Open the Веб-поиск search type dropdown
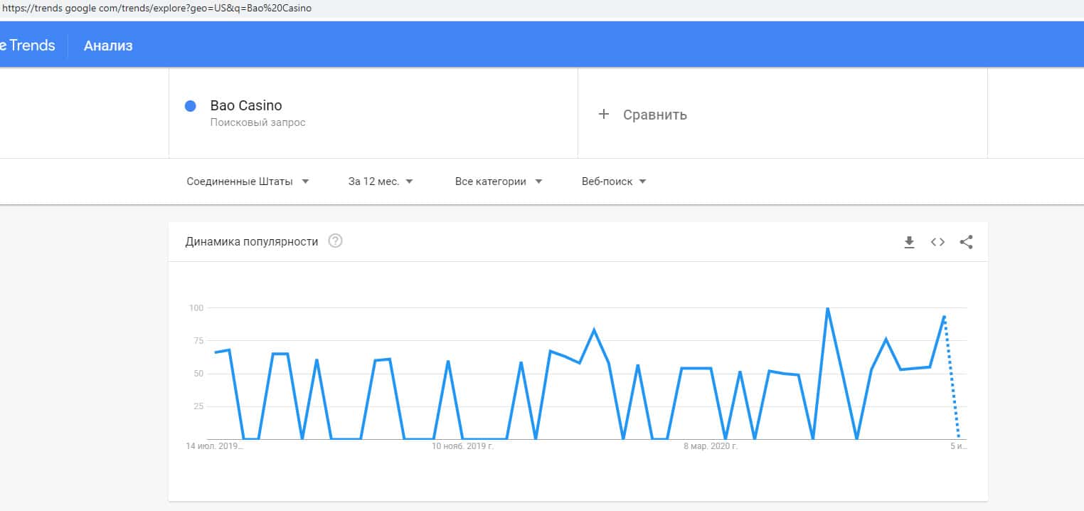The width and height of the screenshot is (1084, 511). click(x=613, y=181)
